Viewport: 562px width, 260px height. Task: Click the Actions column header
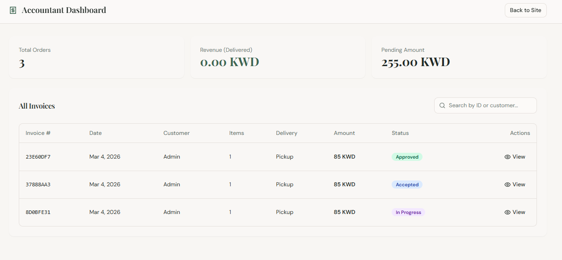(520, 133)
